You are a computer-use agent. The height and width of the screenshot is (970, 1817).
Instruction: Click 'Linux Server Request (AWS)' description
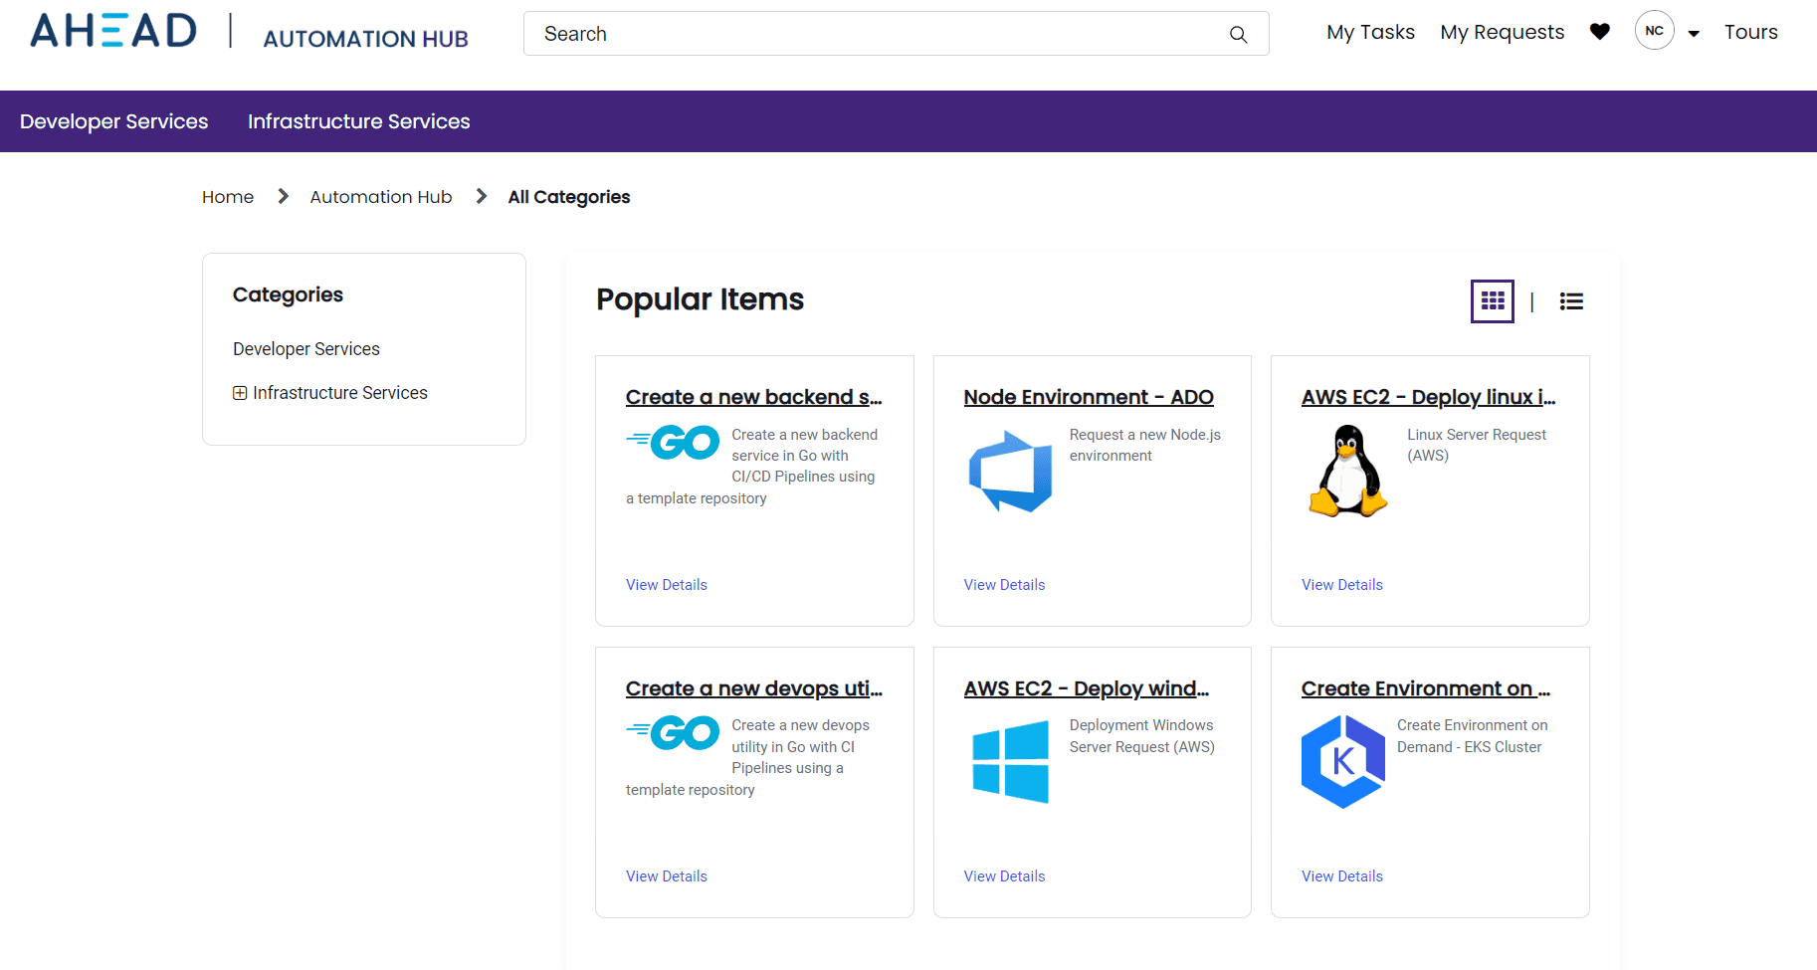click(x=1477, y=446)
